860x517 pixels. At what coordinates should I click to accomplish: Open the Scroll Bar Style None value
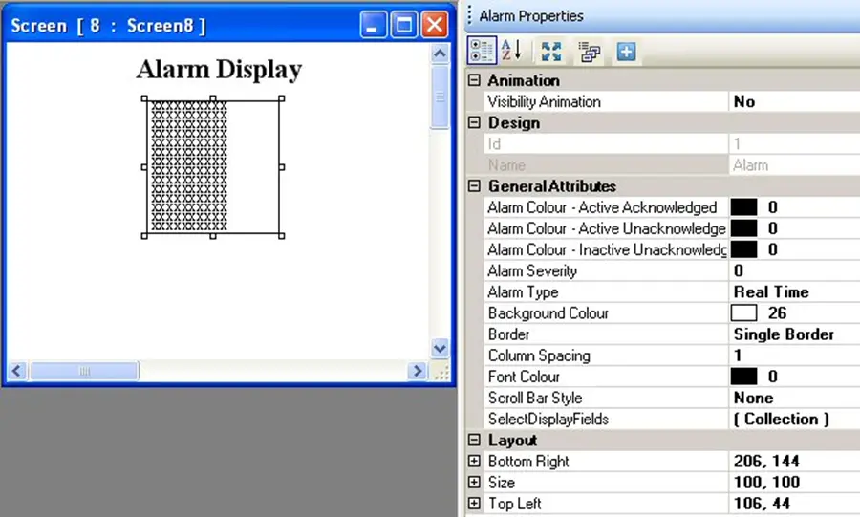[x=754, y=399]
